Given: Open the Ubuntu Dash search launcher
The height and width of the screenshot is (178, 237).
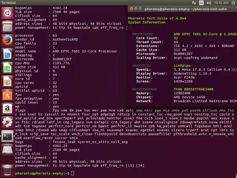Looking at the screenshot, I should point(7,13).
